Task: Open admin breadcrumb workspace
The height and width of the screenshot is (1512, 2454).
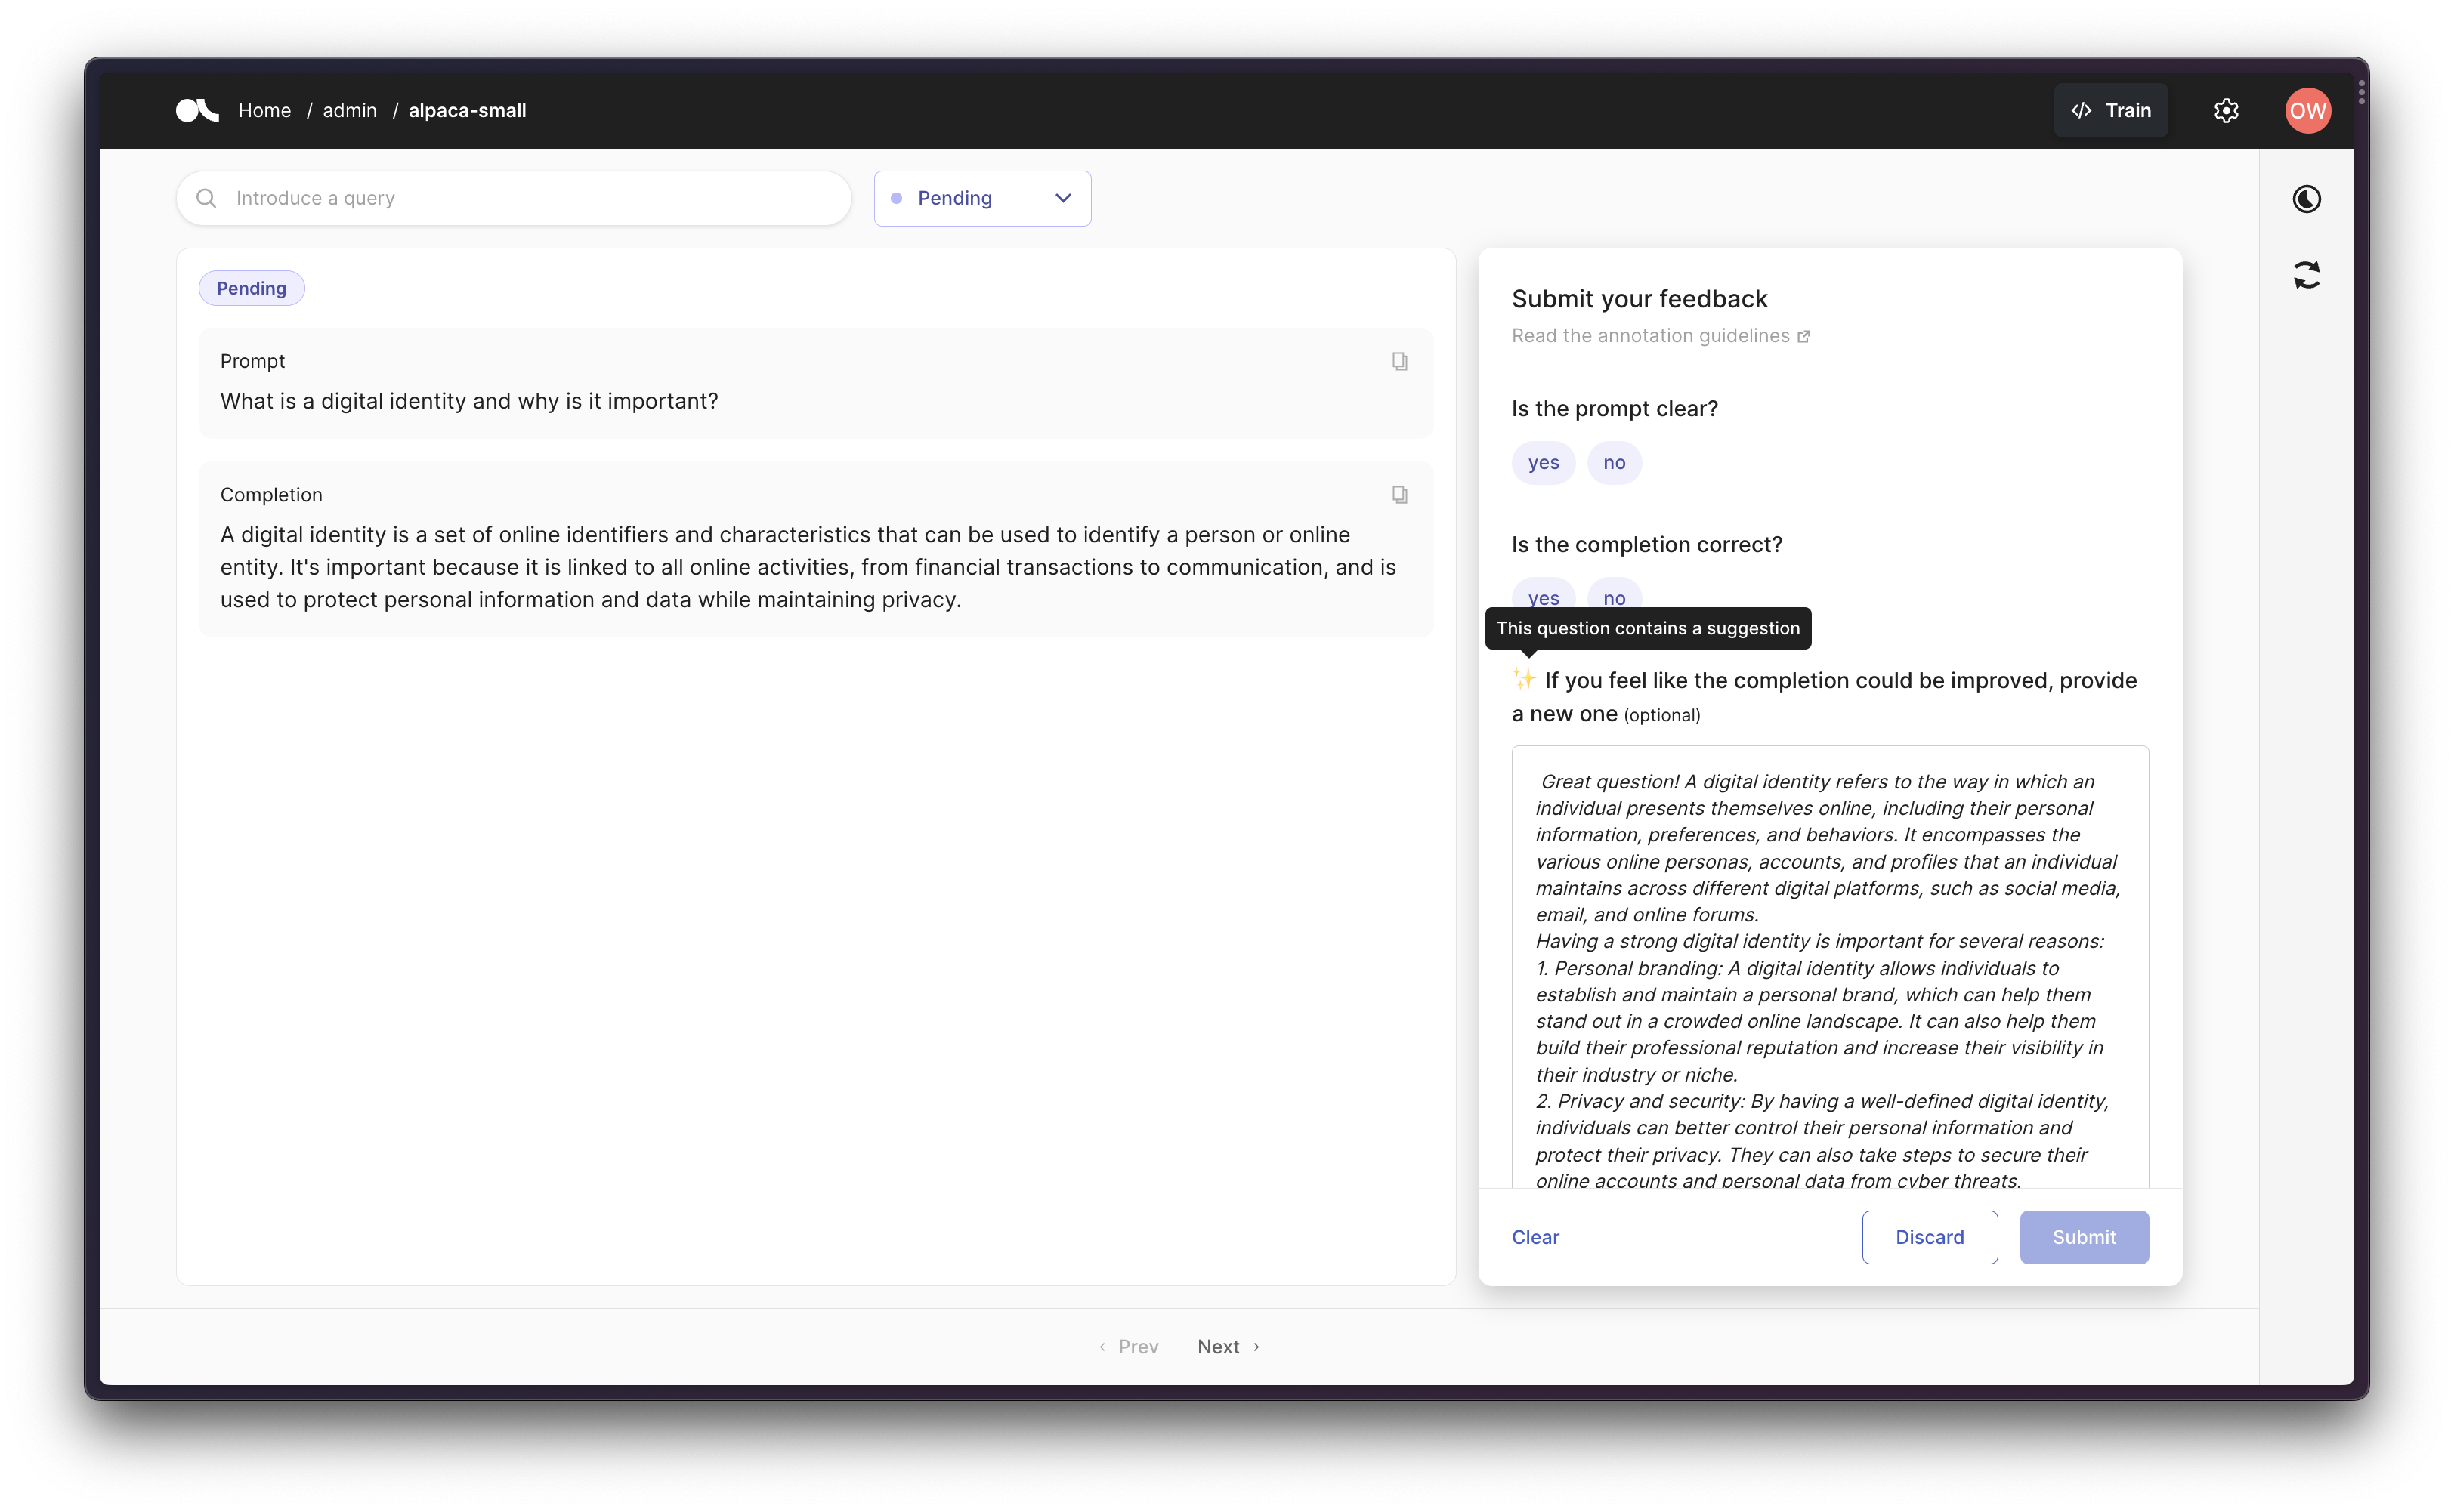Action: click(x=349, y=110)
